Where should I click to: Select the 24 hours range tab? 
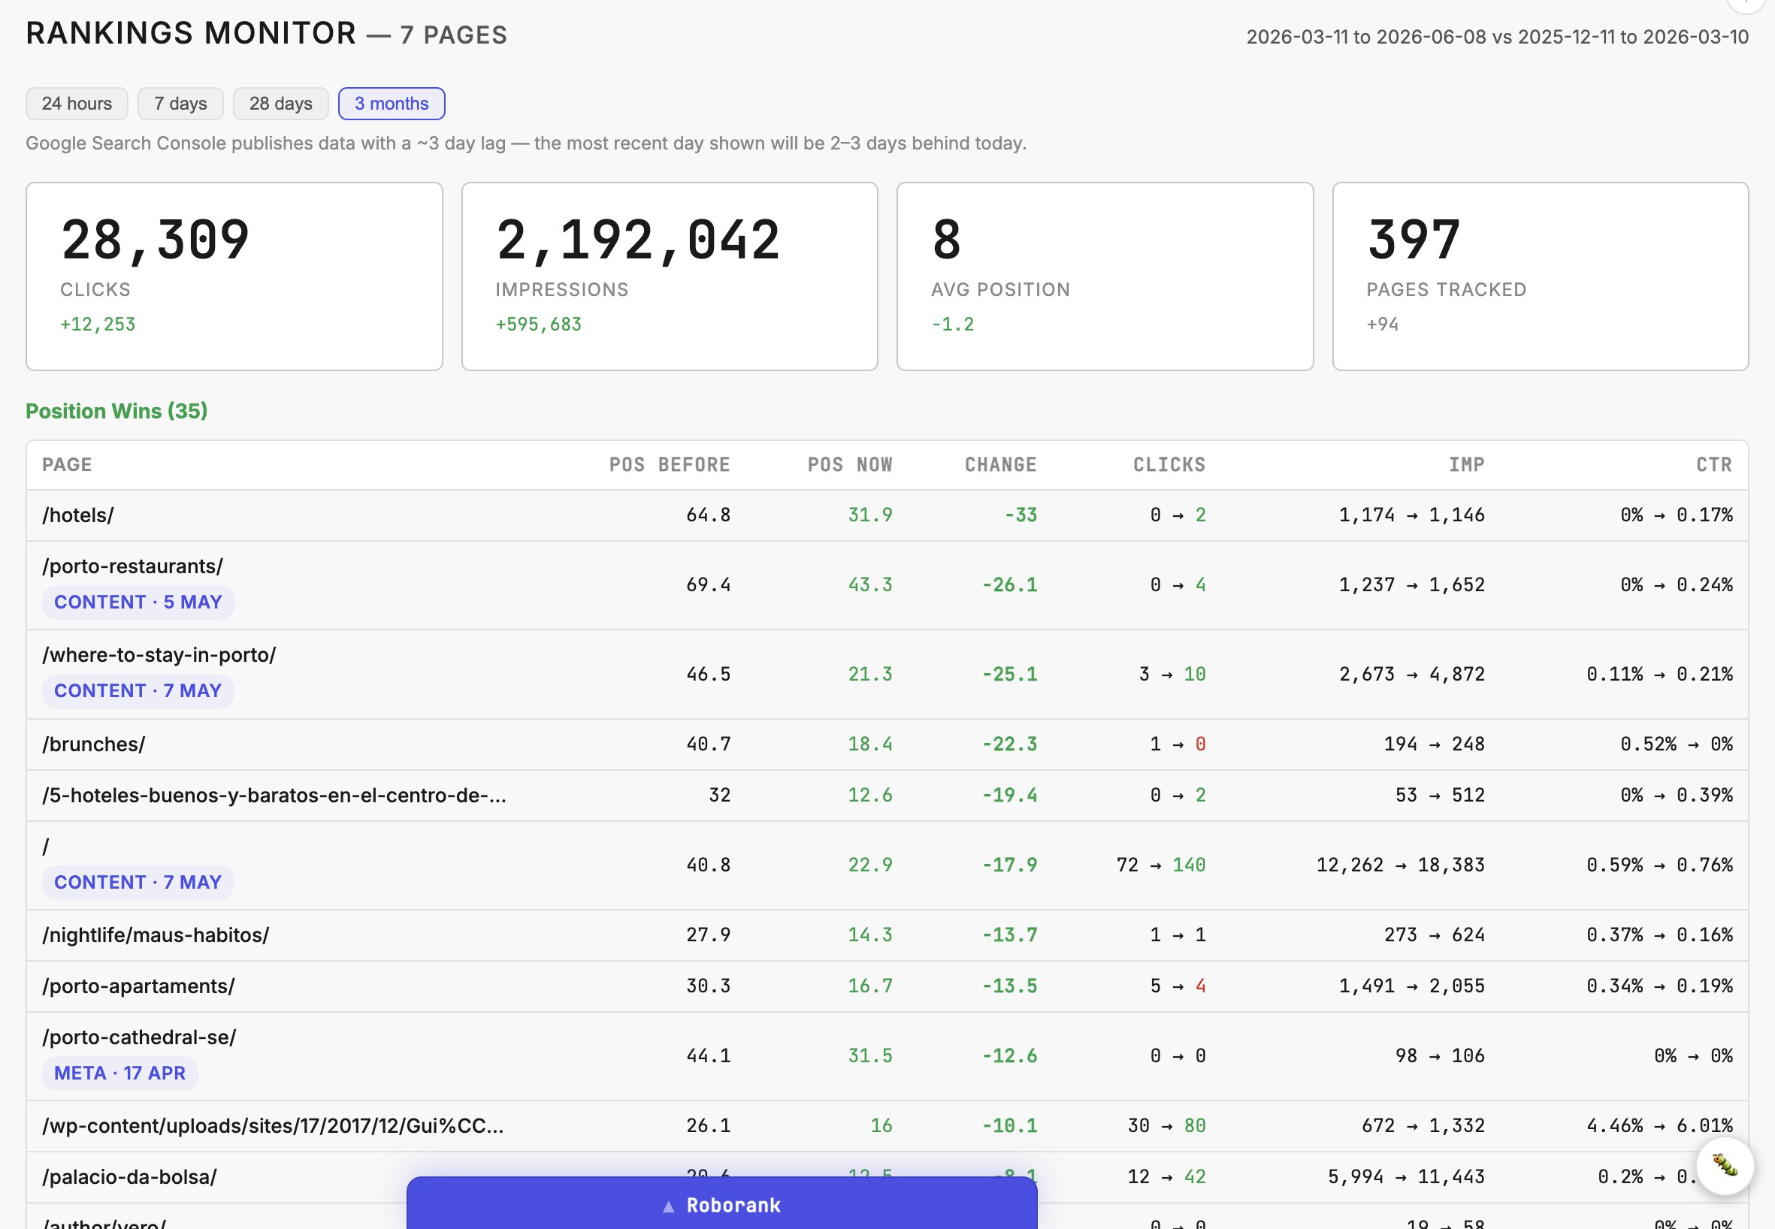(x=77, y=103)
